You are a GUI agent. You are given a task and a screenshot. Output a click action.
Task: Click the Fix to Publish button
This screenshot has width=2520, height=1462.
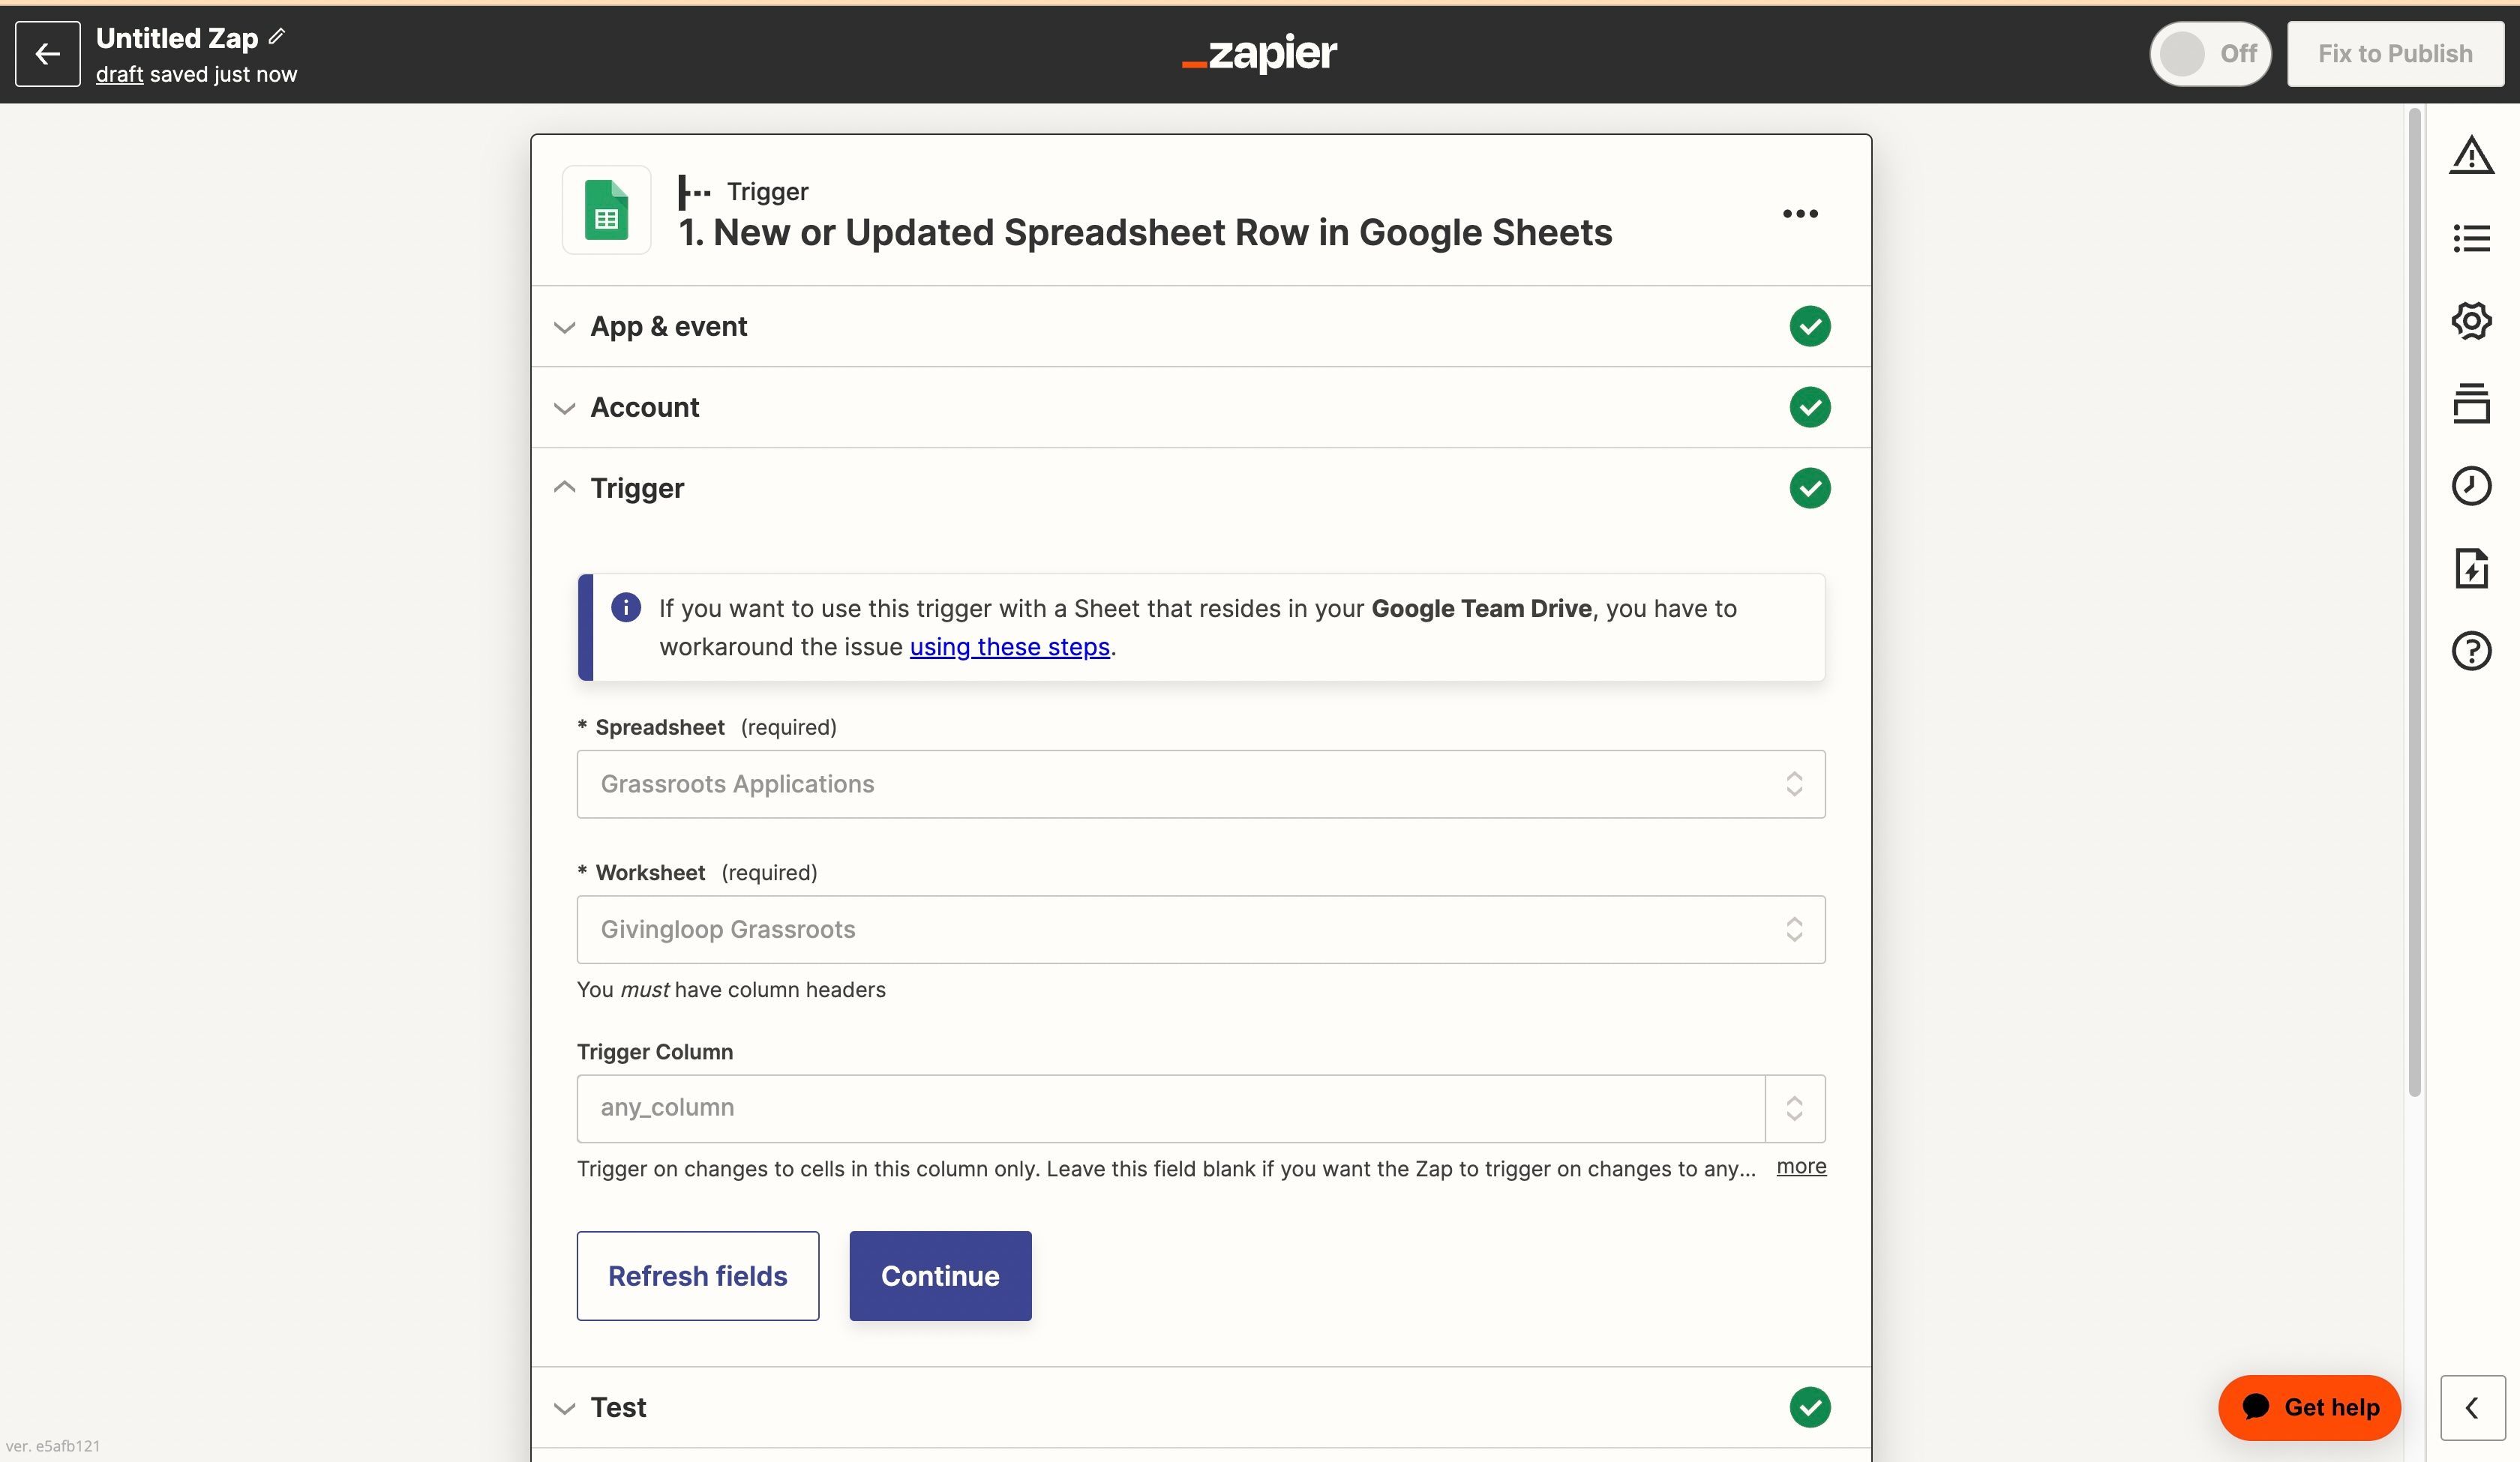click(2395, 53)
